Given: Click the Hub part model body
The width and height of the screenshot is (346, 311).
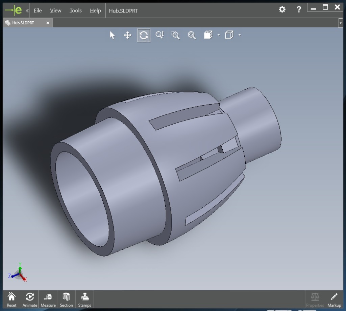Looking at the screenshot, I should pos(166,171).
